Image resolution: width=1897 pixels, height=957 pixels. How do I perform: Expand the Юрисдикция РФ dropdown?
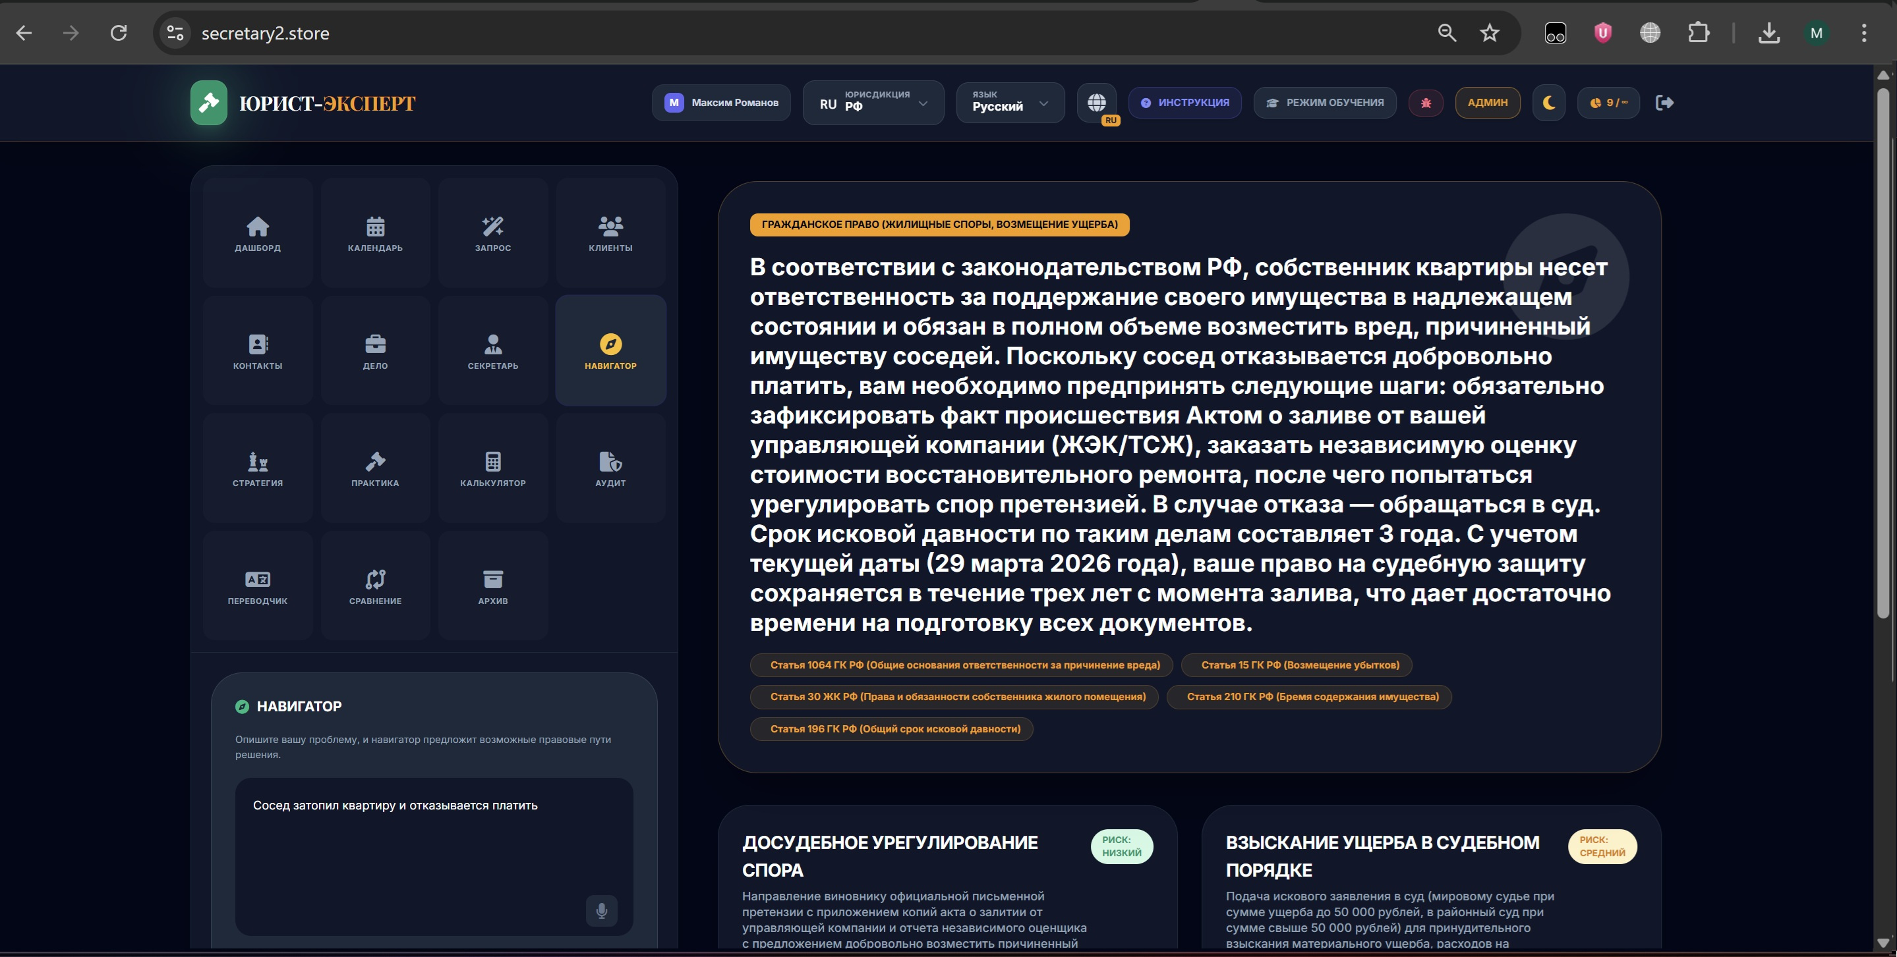point(873,102)
